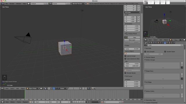This screenshot has height=104, width=186.
Task: Click the add shape key plus button
Action: pyautogui.click(x=182, y=74)
